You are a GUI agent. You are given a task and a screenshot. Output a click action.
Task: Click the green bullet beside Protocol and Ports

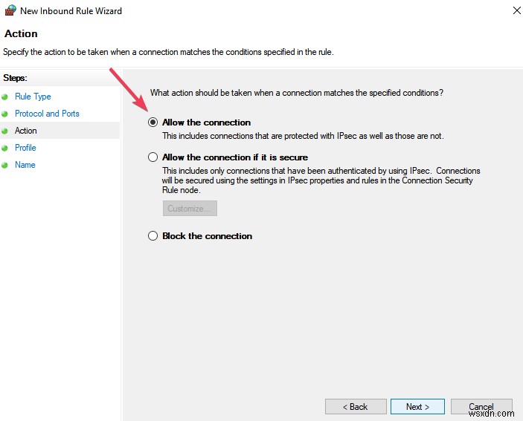5,114
